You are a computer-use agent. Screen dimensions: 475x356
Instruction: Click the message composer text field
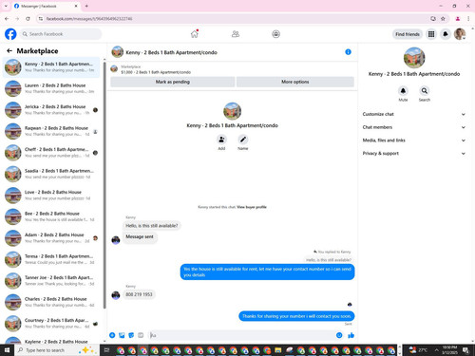pos(242,335)
